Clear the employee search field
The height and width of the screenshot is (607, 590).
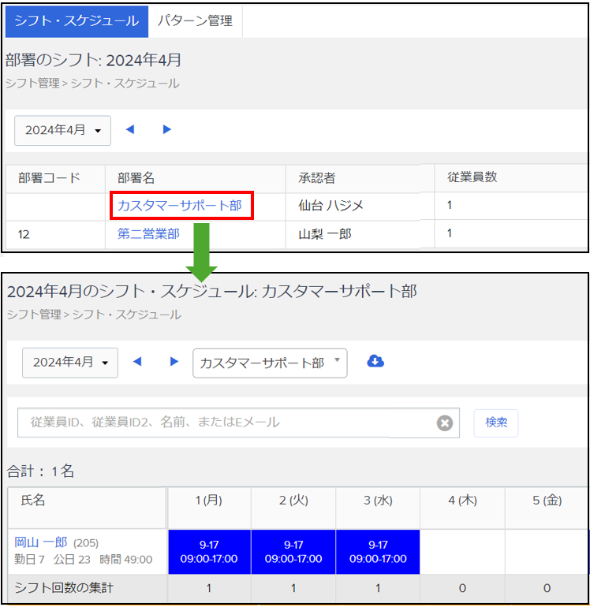coord(445,423)
